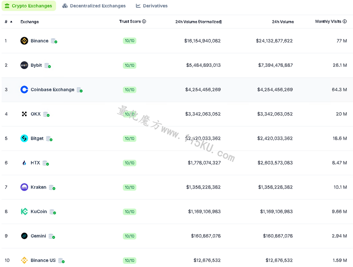353x267 pixels.
Task: Open the KuCoin exchange link
Action: 39,211
